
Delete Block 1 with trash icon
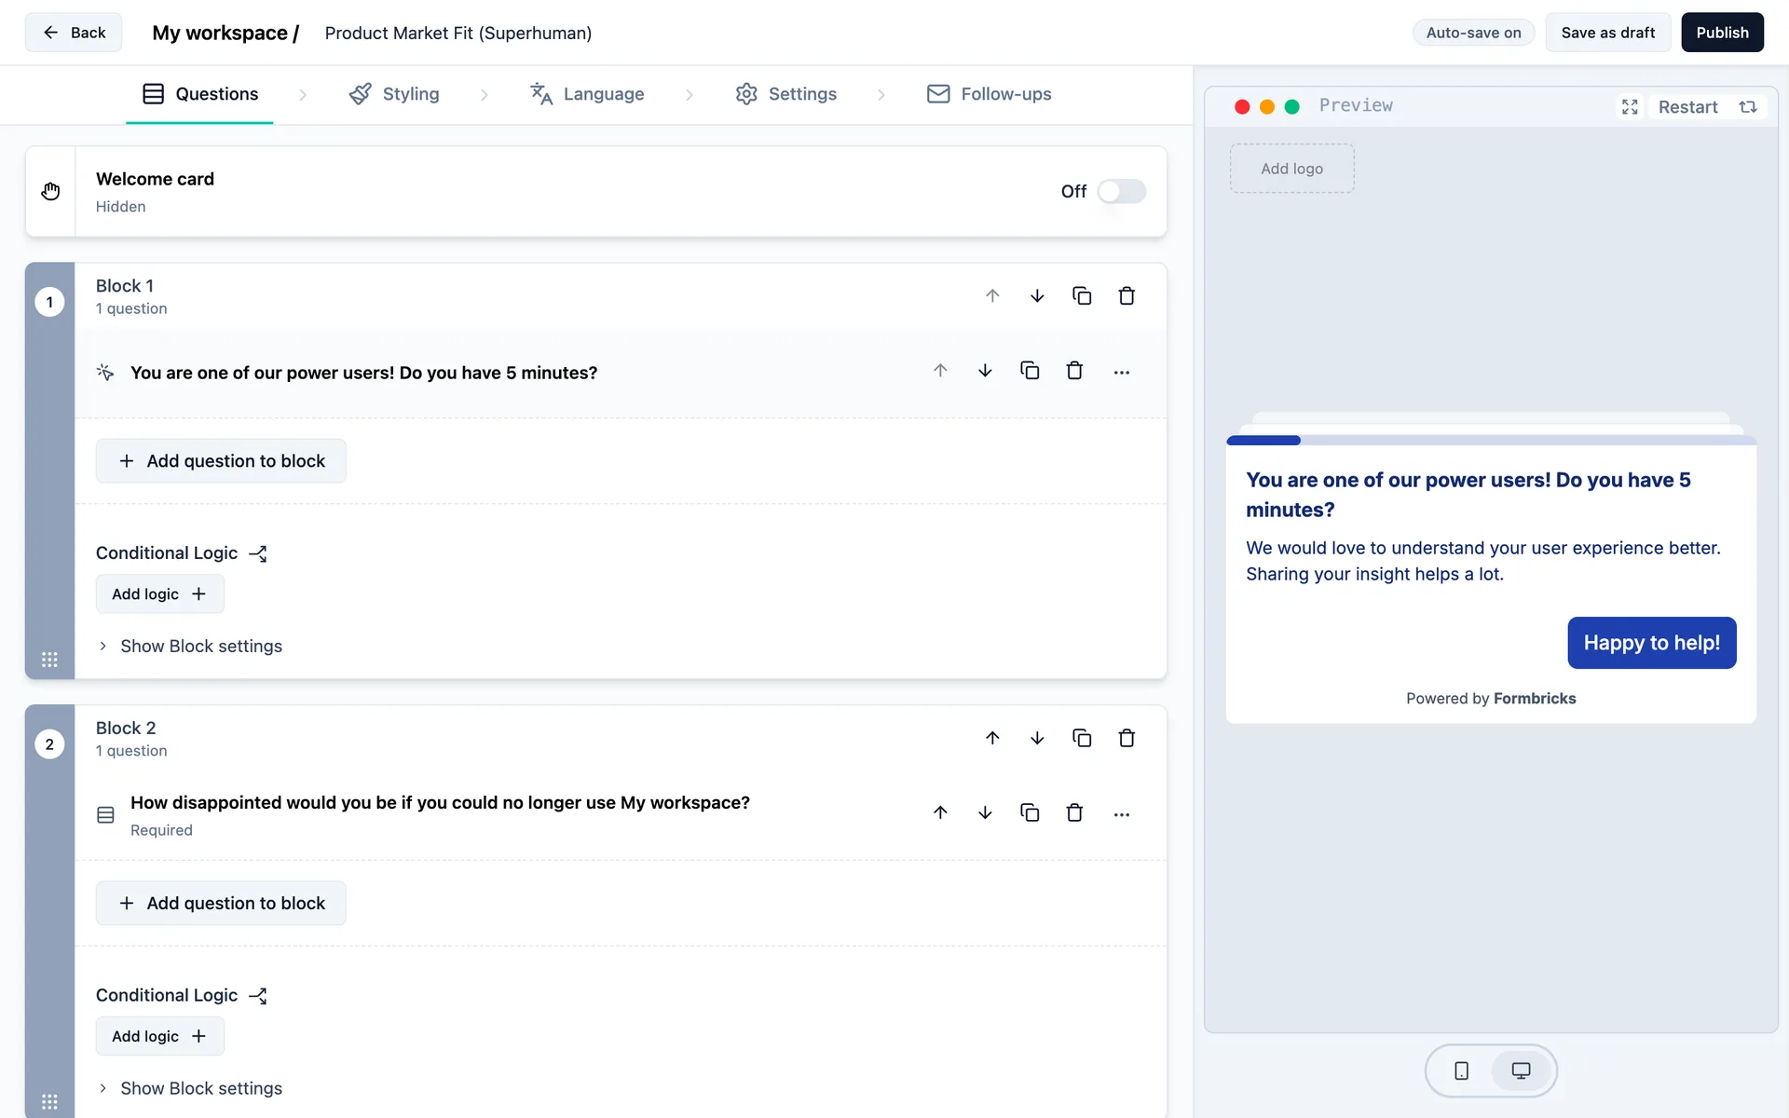click(1127, 296)
